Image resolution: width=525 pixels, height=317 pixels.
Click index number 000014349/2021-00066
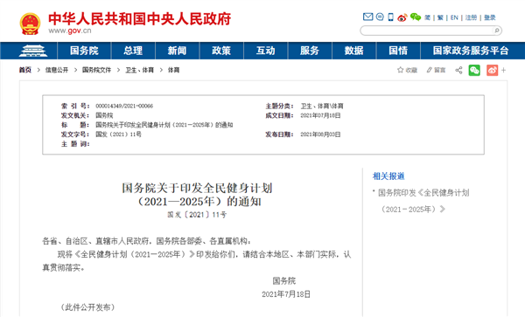click(124, 106)
